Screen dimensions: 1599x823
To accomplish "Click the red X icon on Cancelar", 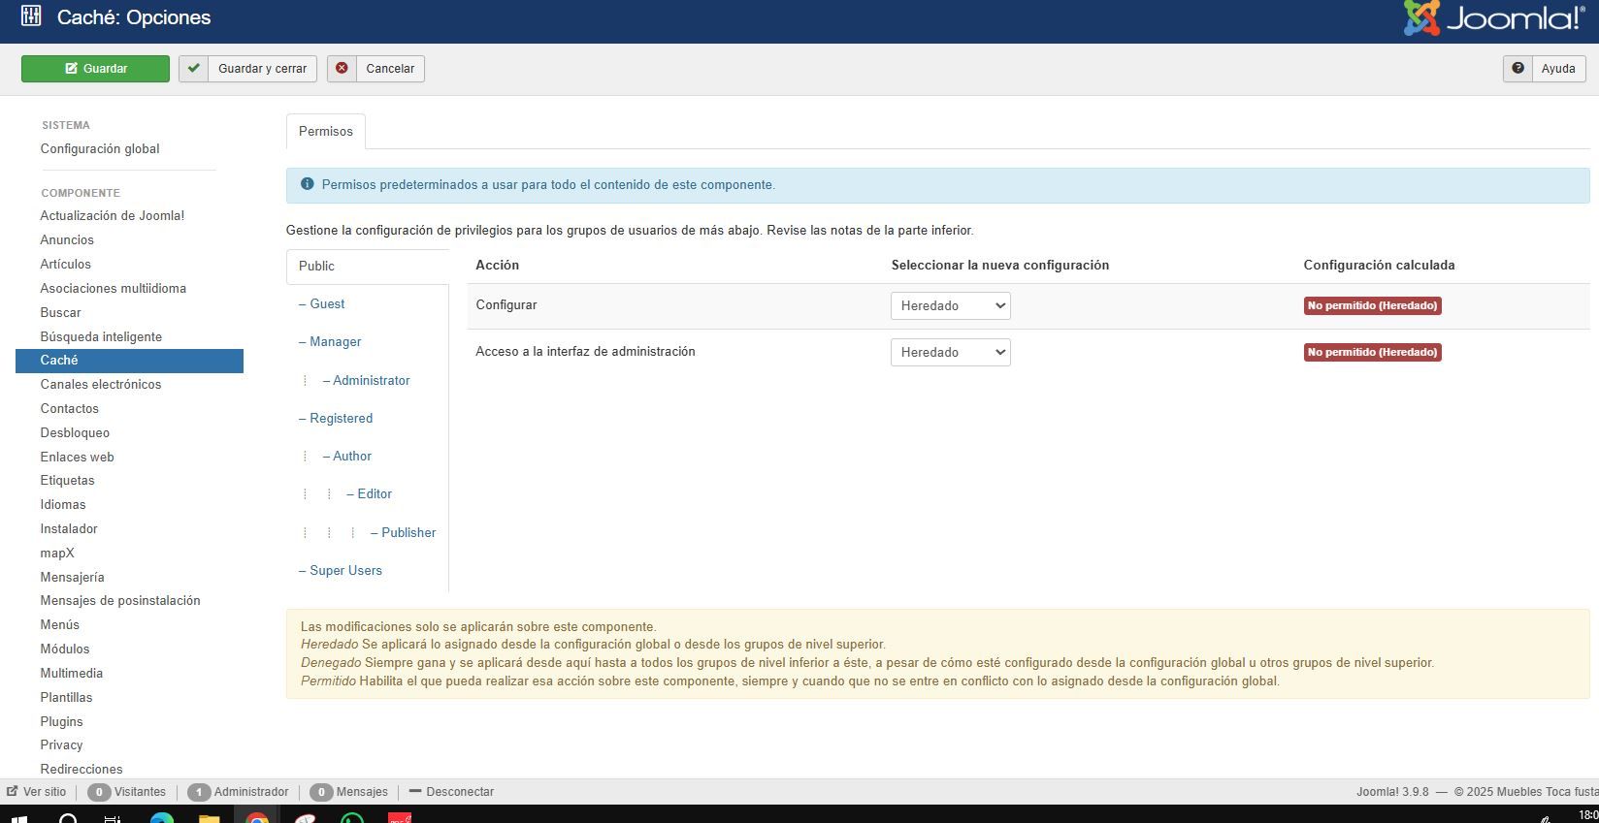I will 342,69.
